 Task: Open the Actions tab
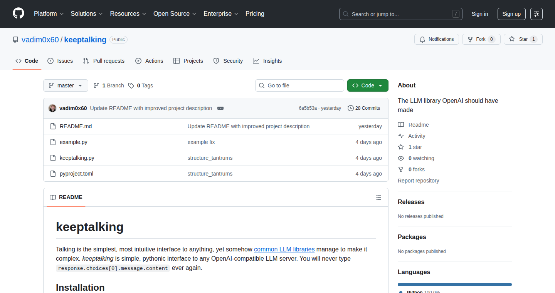pyautogui.click(x=149, y=61)
